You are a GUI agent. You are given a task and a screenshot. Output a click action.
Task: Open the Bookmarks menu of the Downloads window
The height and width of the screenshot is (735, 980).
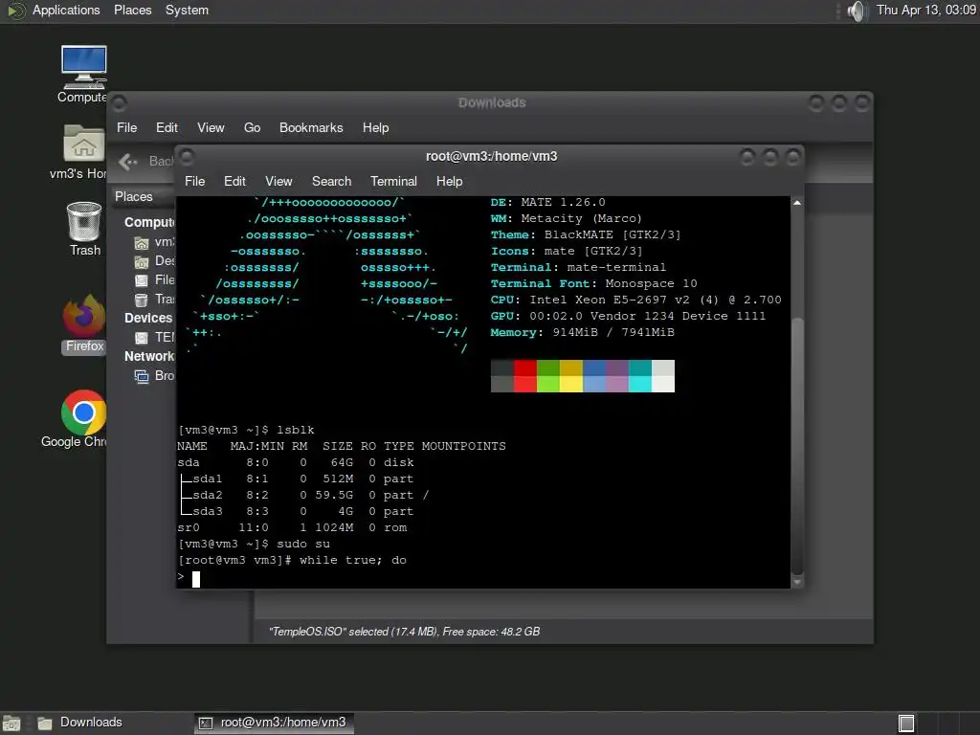pyautogui.click(x=311, y=127)
